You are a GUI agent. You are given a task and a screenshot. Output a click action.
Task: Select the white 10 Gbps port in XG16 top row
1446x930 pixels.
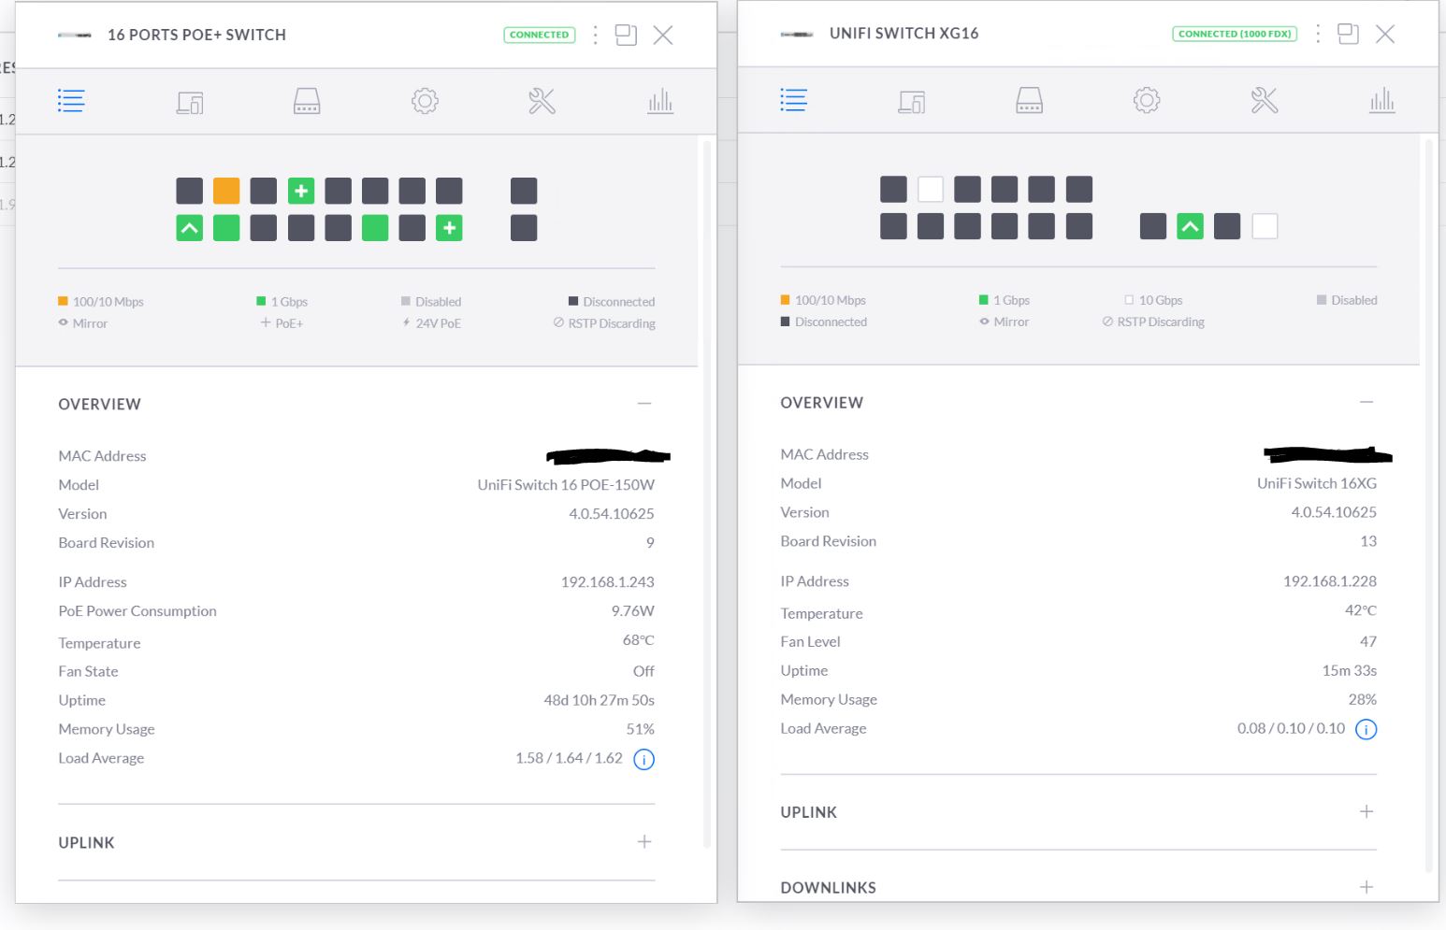(x=931, y=190)
